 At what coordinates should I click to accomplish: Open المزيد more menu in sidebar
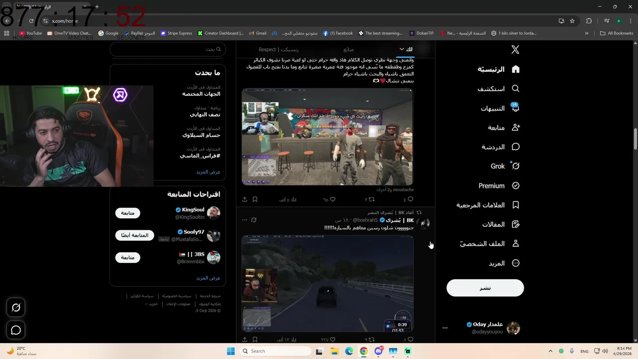point(504,263)
